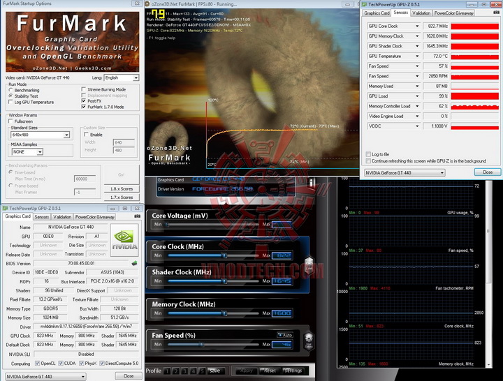Select Afterburner profile slot 2
Image resolution: width=503 pixels, height=381 pixels.
(175, 371)
